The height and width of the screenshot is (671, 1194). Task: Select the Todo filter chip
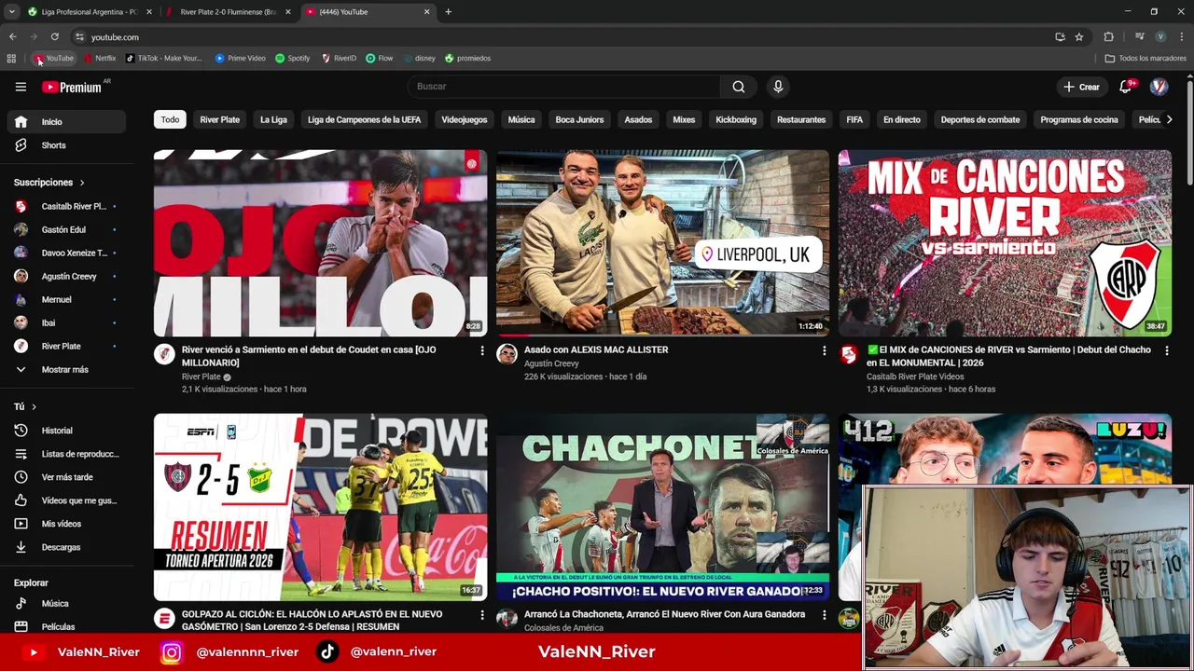click(x=170, y=119)
